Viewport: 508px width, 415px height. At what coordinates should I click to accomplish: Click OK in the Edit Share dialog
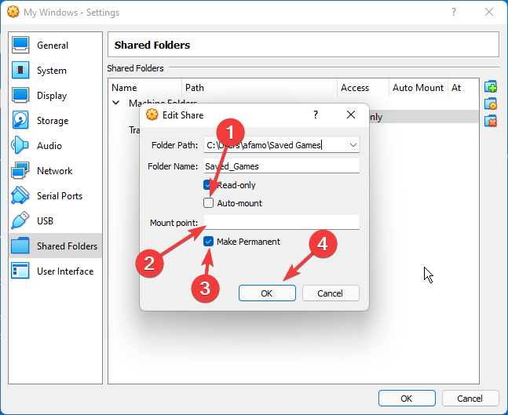coord(267,293)
